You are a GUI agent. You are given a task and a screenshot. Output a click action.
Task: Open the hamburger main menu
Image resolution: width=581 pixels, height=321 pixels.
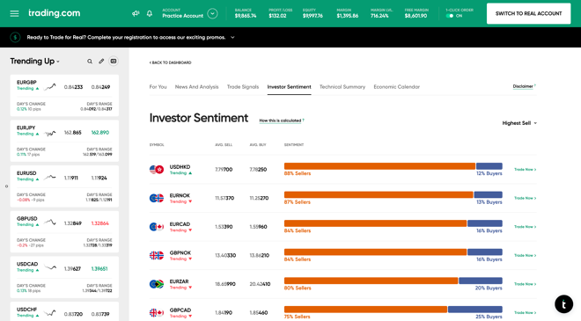tap(14, 14)
